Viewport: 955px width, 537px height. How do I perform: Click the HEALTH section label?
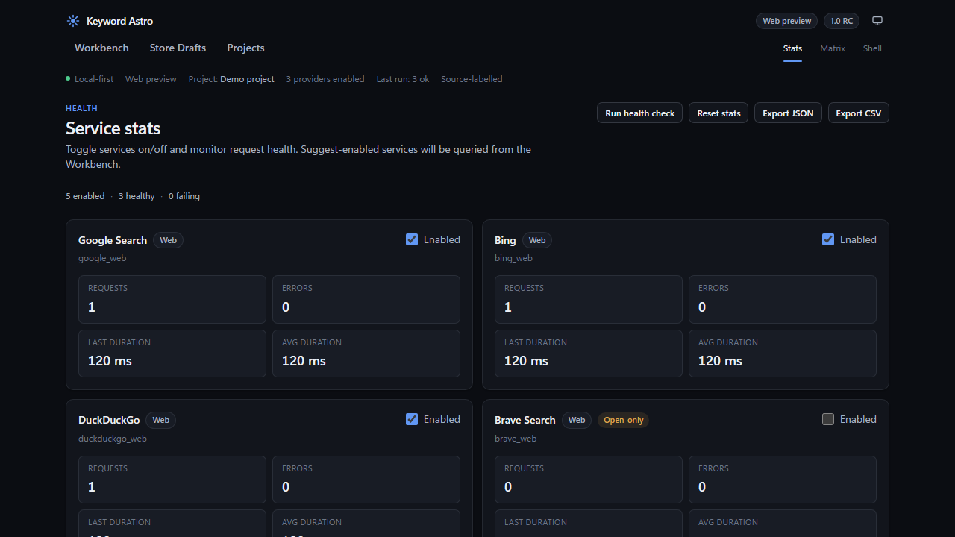point(81,108)
